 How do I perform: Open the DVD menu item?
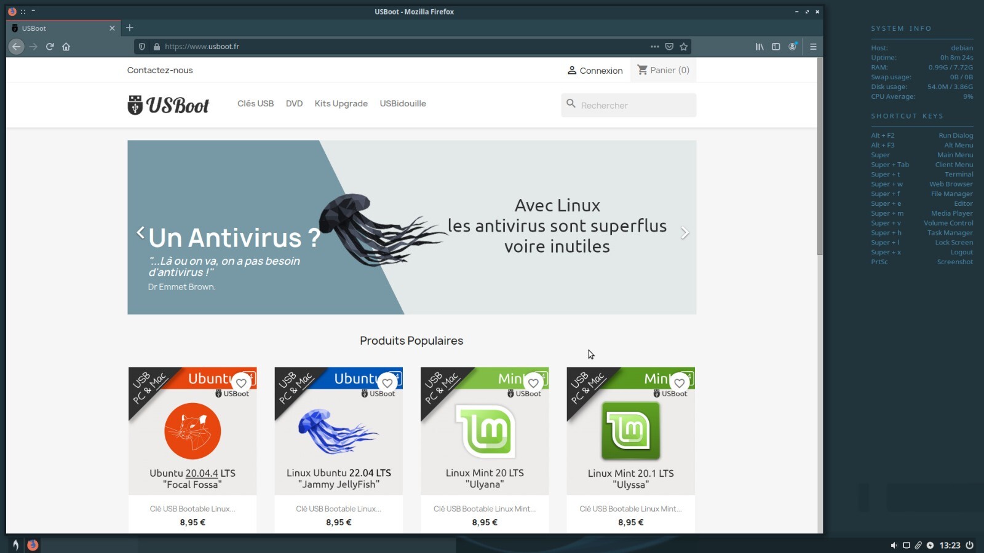click(294, 103)
